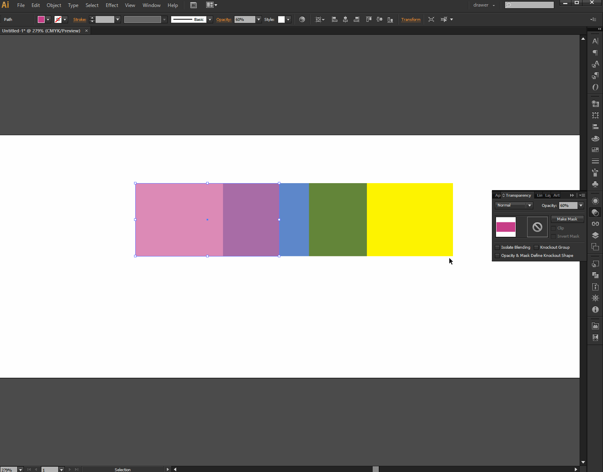Open the Brushes panel icon
This screenshot has width=603, height=472.
pos(595,173)
